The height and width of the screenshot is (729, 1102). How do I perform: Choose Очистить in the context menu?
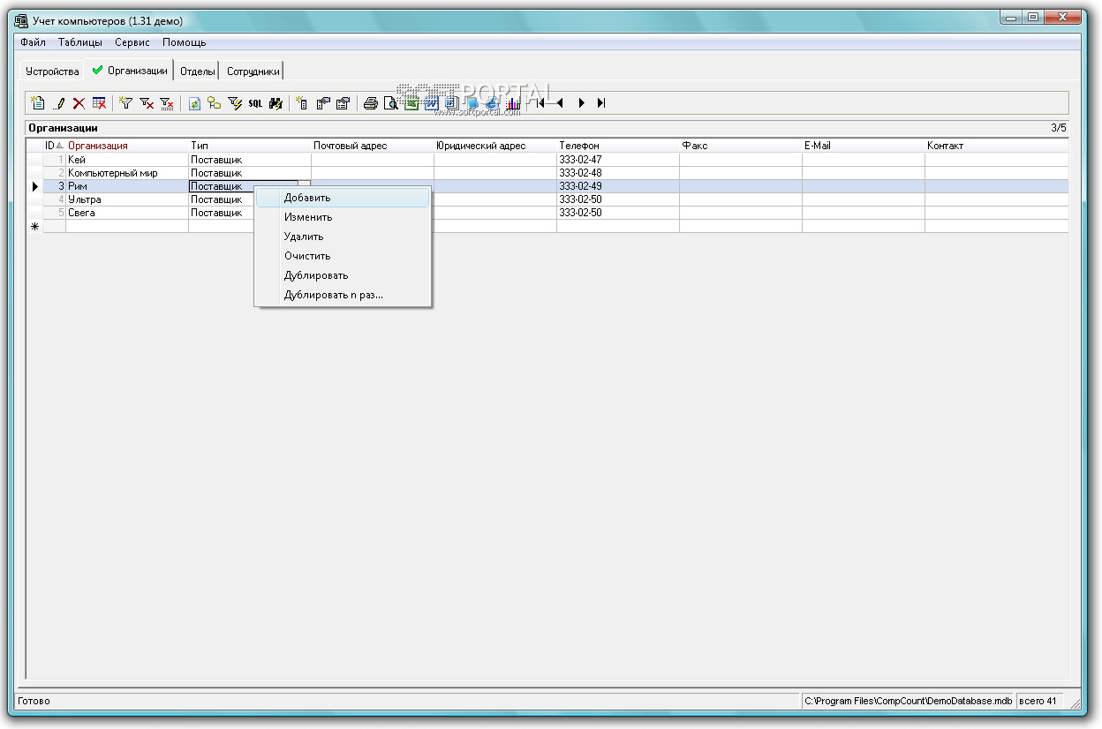(x=343, y=256)
